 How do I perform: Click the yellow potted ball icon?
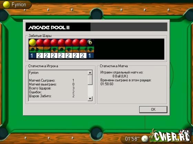pyautogui.click(x=32, y=43)
